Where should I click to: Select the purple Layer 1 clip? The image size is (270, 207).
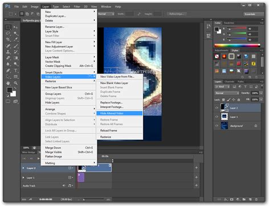click(x=81, y=177)
